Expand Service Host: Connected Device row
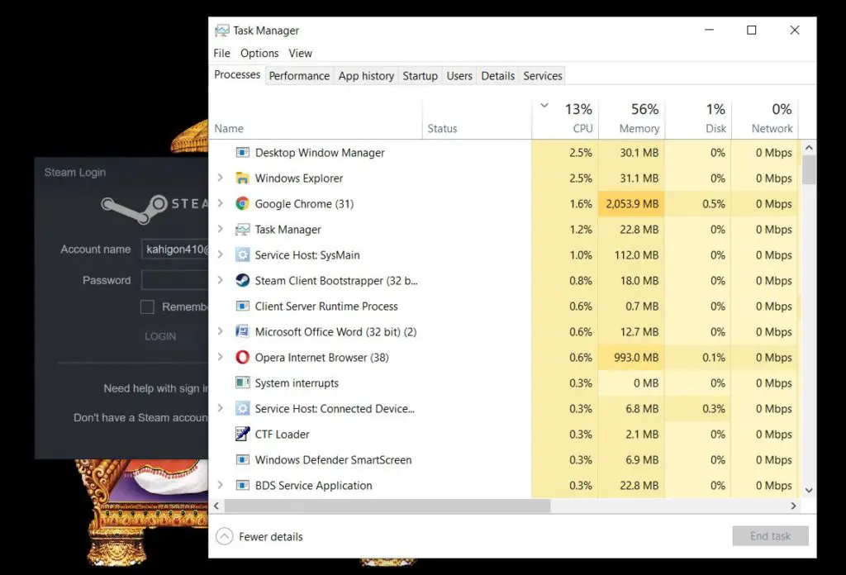846x575 pixels. pyautogui.click(x=220, y=408)
